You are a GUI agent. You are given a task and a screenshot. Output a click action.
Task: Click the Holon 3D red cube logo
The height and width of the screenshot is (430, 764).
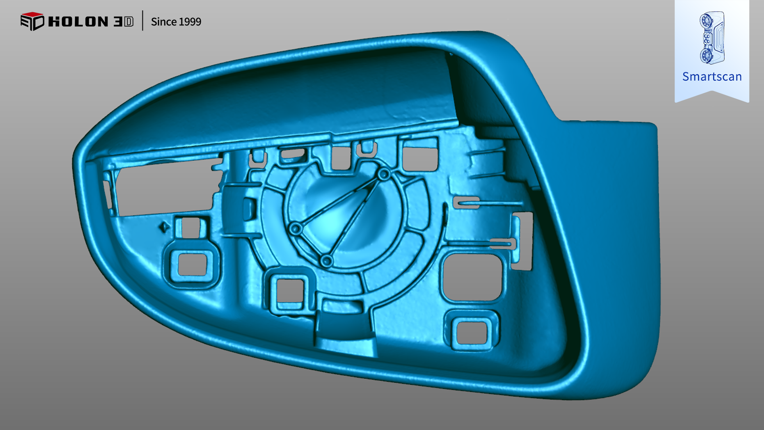pyautogui.click(x=32, y=21)
